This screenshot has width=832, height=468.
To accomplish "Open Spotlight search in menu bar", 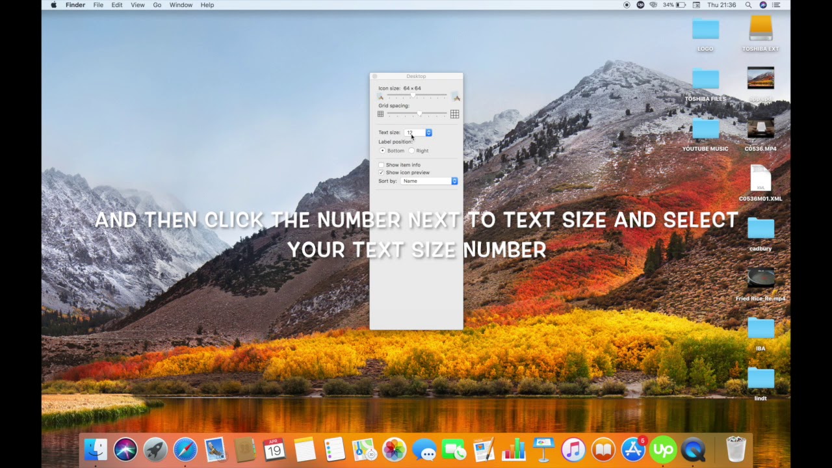I will click(x=749, y=5).
